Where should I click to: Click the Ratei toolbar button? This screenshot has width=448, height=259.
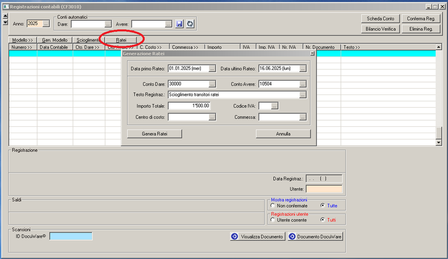[x=121, y=40]
